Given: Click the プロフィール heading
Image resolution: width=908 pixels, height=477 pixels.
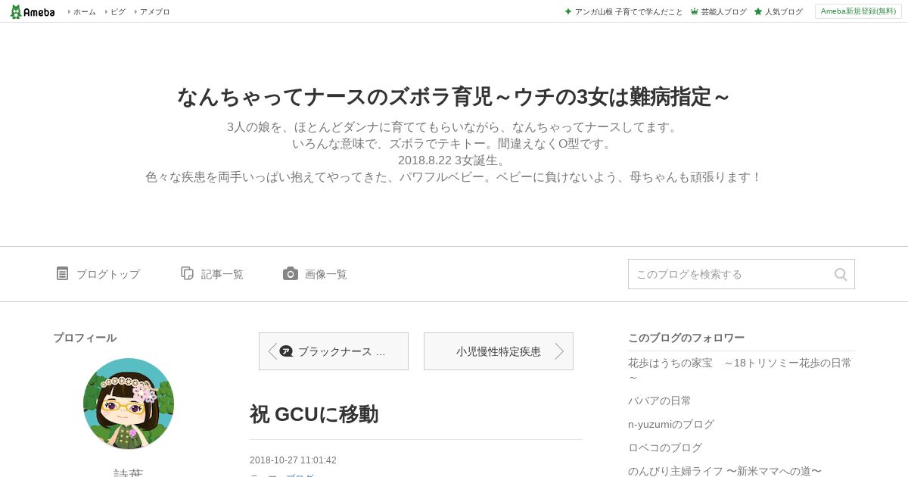Looking at the screenshot, I should 85,338.
